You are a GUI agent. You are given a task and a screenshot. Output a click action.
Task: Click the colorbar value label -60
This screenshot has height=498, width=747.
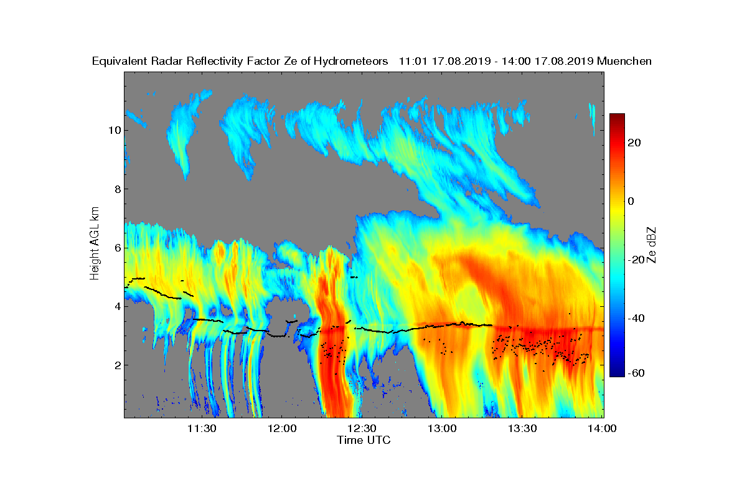pyautogui.click(x=634, y=373)
